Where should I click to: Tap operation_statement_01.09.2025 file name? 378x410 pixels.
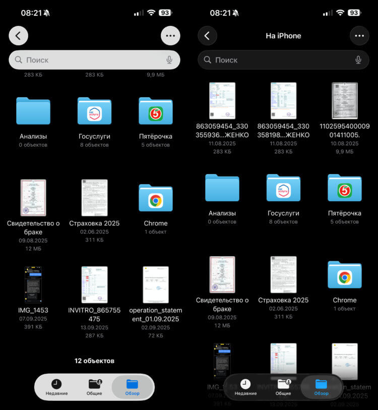156,315
